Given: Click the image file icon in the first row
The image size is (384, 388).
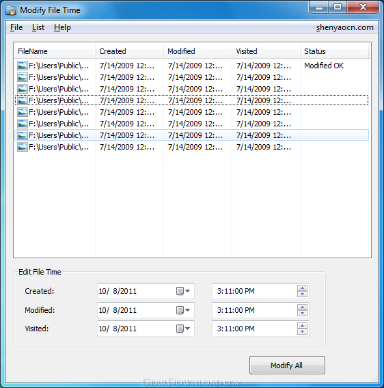Looking at the screenshot, I should pyautogui.click(x=23, y=66).
